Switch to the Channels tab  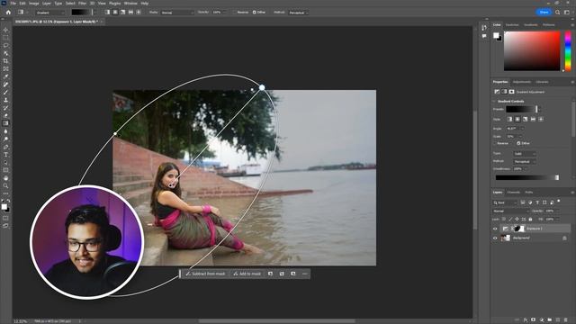pos(514,192)
